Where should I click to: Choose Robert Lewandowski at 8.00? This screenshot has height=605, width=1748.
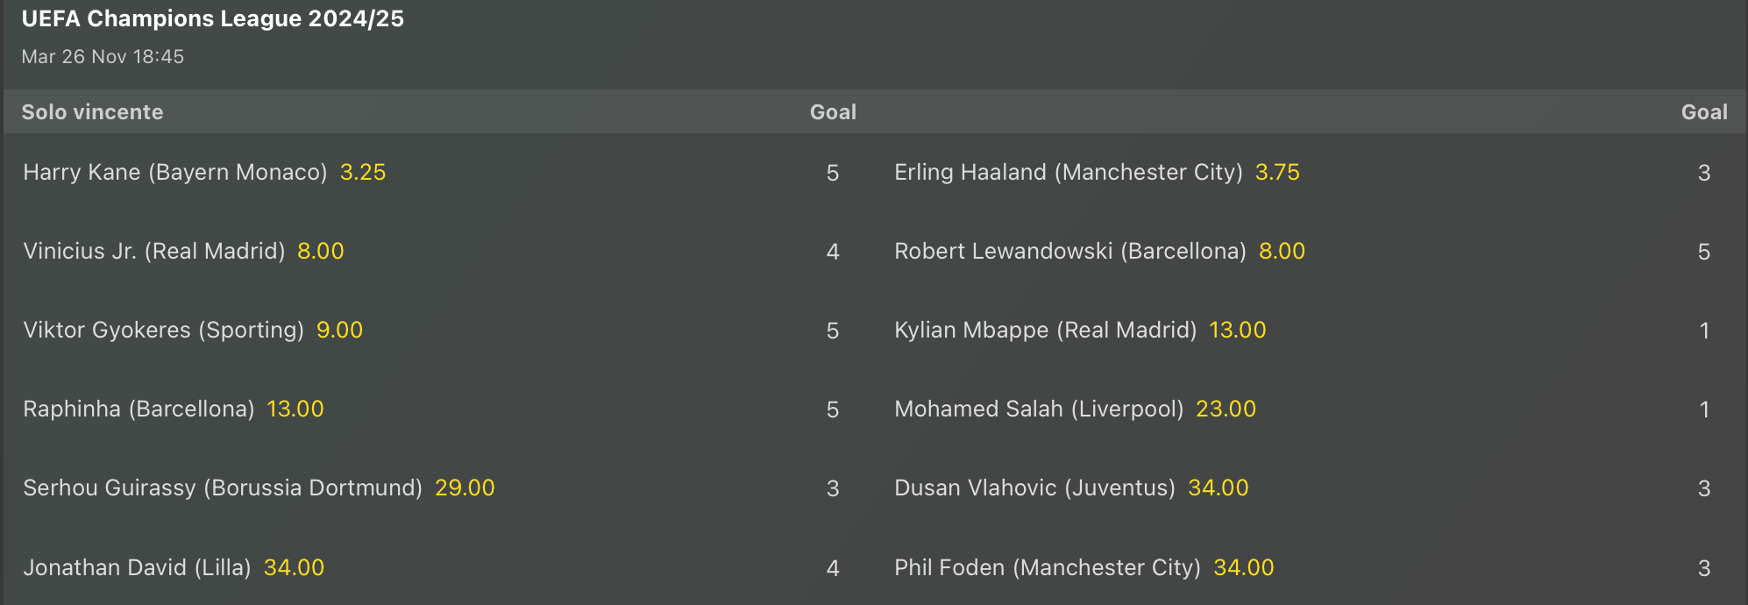click(1281, 251)
